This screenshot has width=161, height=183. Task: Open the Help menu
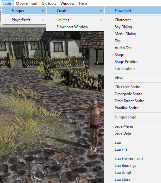[83, 3]
